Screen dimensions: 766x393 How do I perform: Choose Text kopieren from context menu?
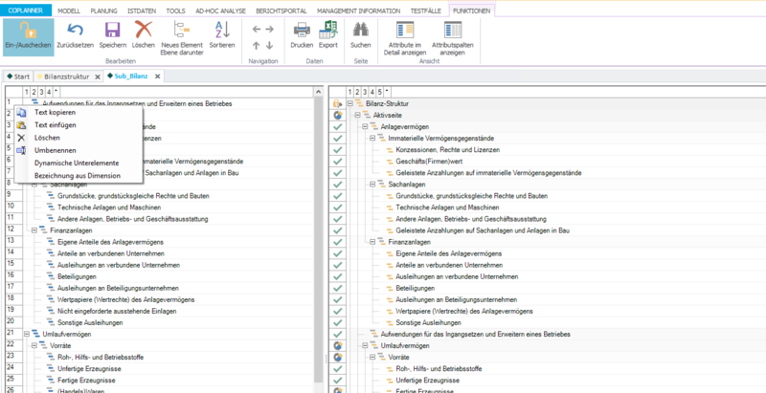pyautogui.click(x=56, y=113)
